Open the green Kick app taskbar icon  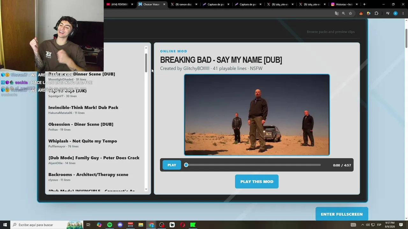click(x=193, y=225)
